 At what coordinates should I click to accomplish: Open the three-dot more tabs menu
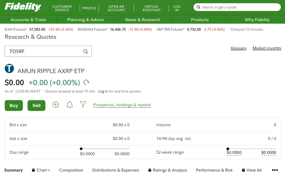(x=275, y=170)
